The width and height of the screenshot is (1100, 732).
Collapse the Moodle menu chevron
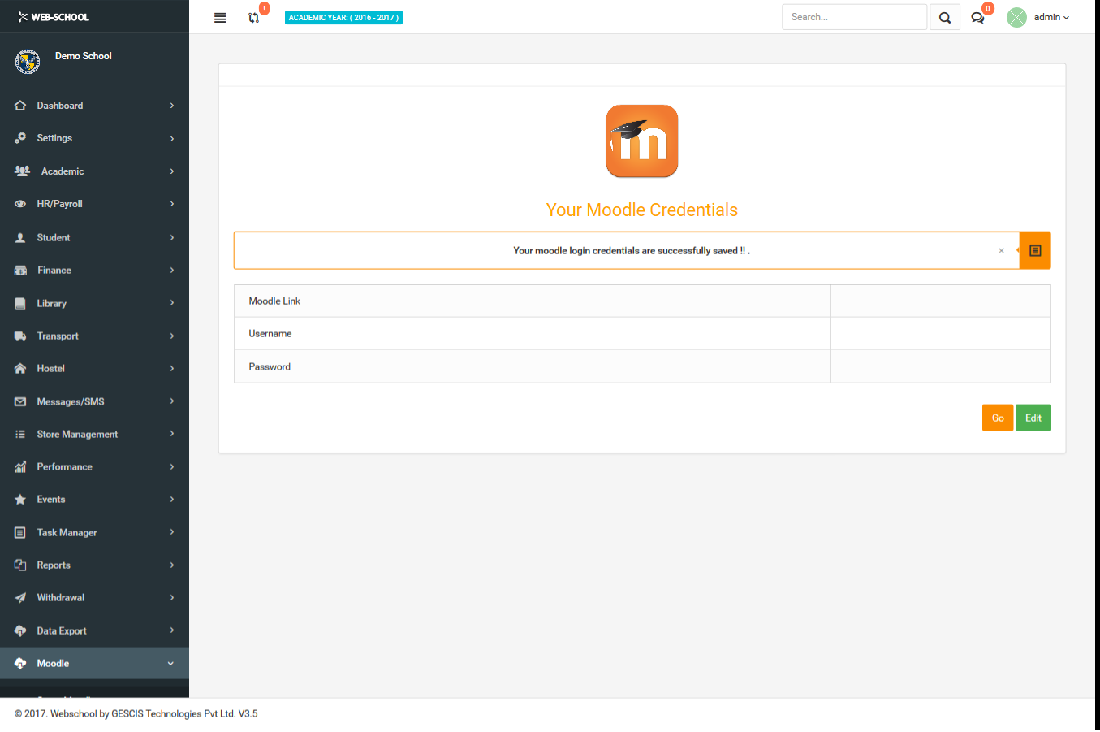[170, 664]
